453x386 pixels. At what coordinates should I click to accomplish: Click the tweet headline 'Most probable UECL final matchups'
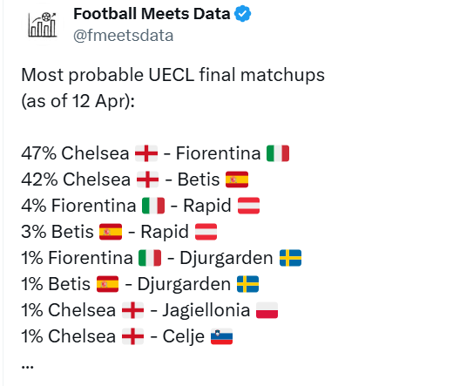[173, 75]
